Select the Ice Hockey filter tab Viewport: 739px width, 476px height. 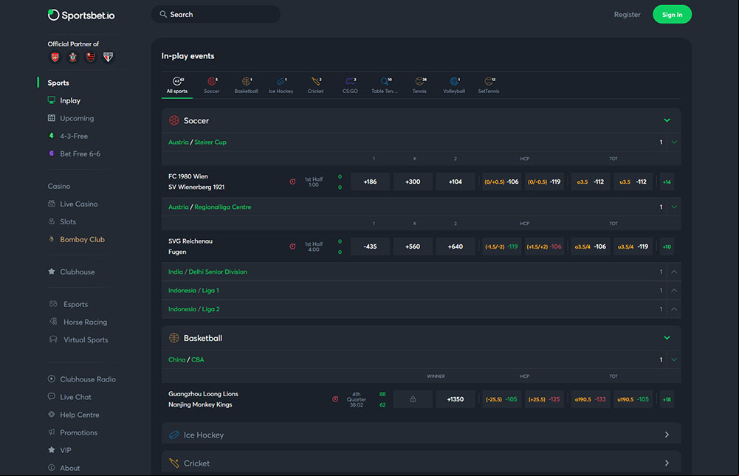click(281, 86)
